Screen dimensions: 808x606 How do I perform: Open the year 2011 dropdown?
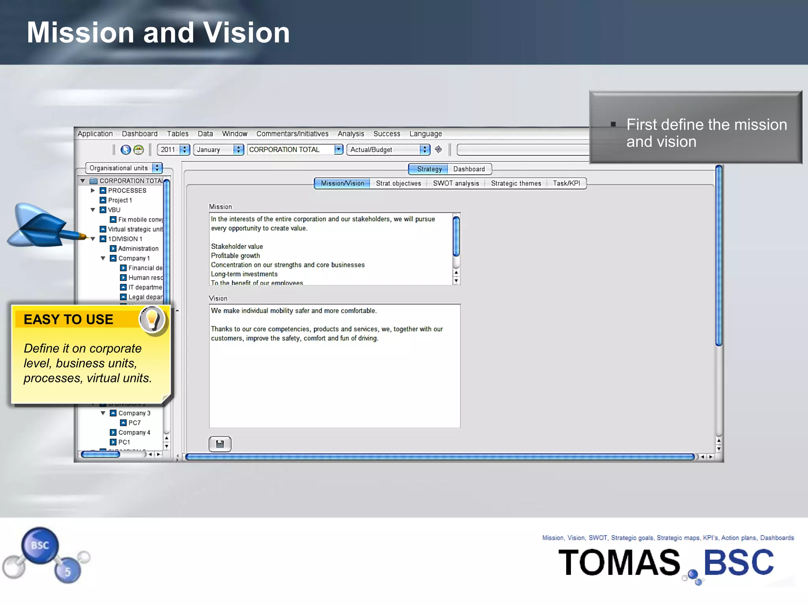coord(174,150)
